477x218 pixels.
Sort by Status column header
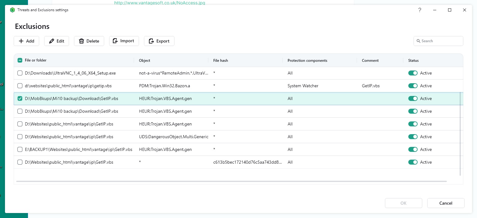click(x=413, y=61)
